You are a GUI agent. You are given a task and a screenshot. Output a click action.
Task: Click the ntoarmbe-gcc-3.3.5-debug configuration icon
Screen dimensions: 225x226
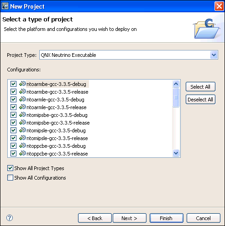(x=22, y=84)
